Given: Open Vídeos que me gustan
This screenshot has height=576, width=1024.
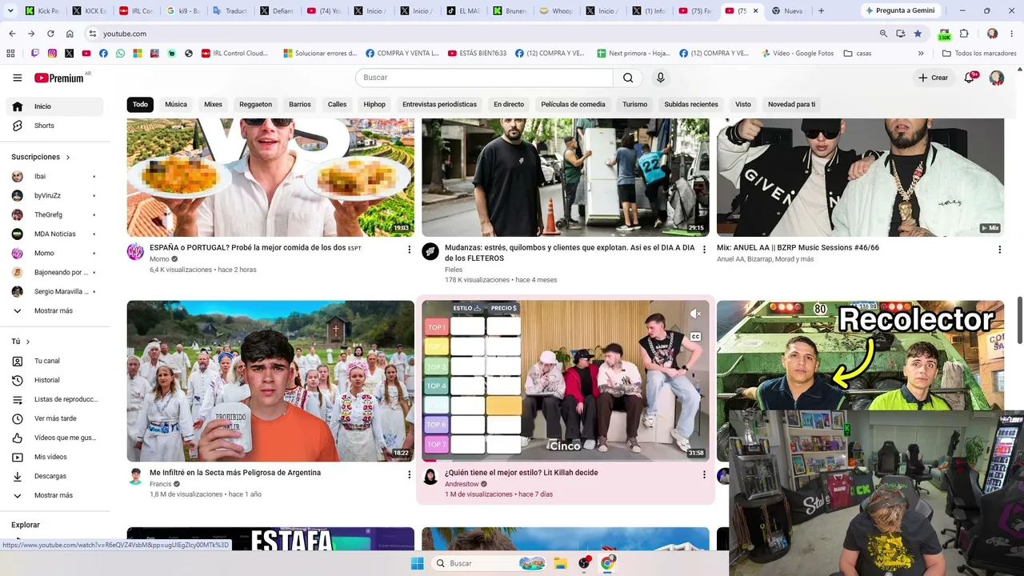Looking at the screenshot, I should pyautogui.click(x=54, y=438).
